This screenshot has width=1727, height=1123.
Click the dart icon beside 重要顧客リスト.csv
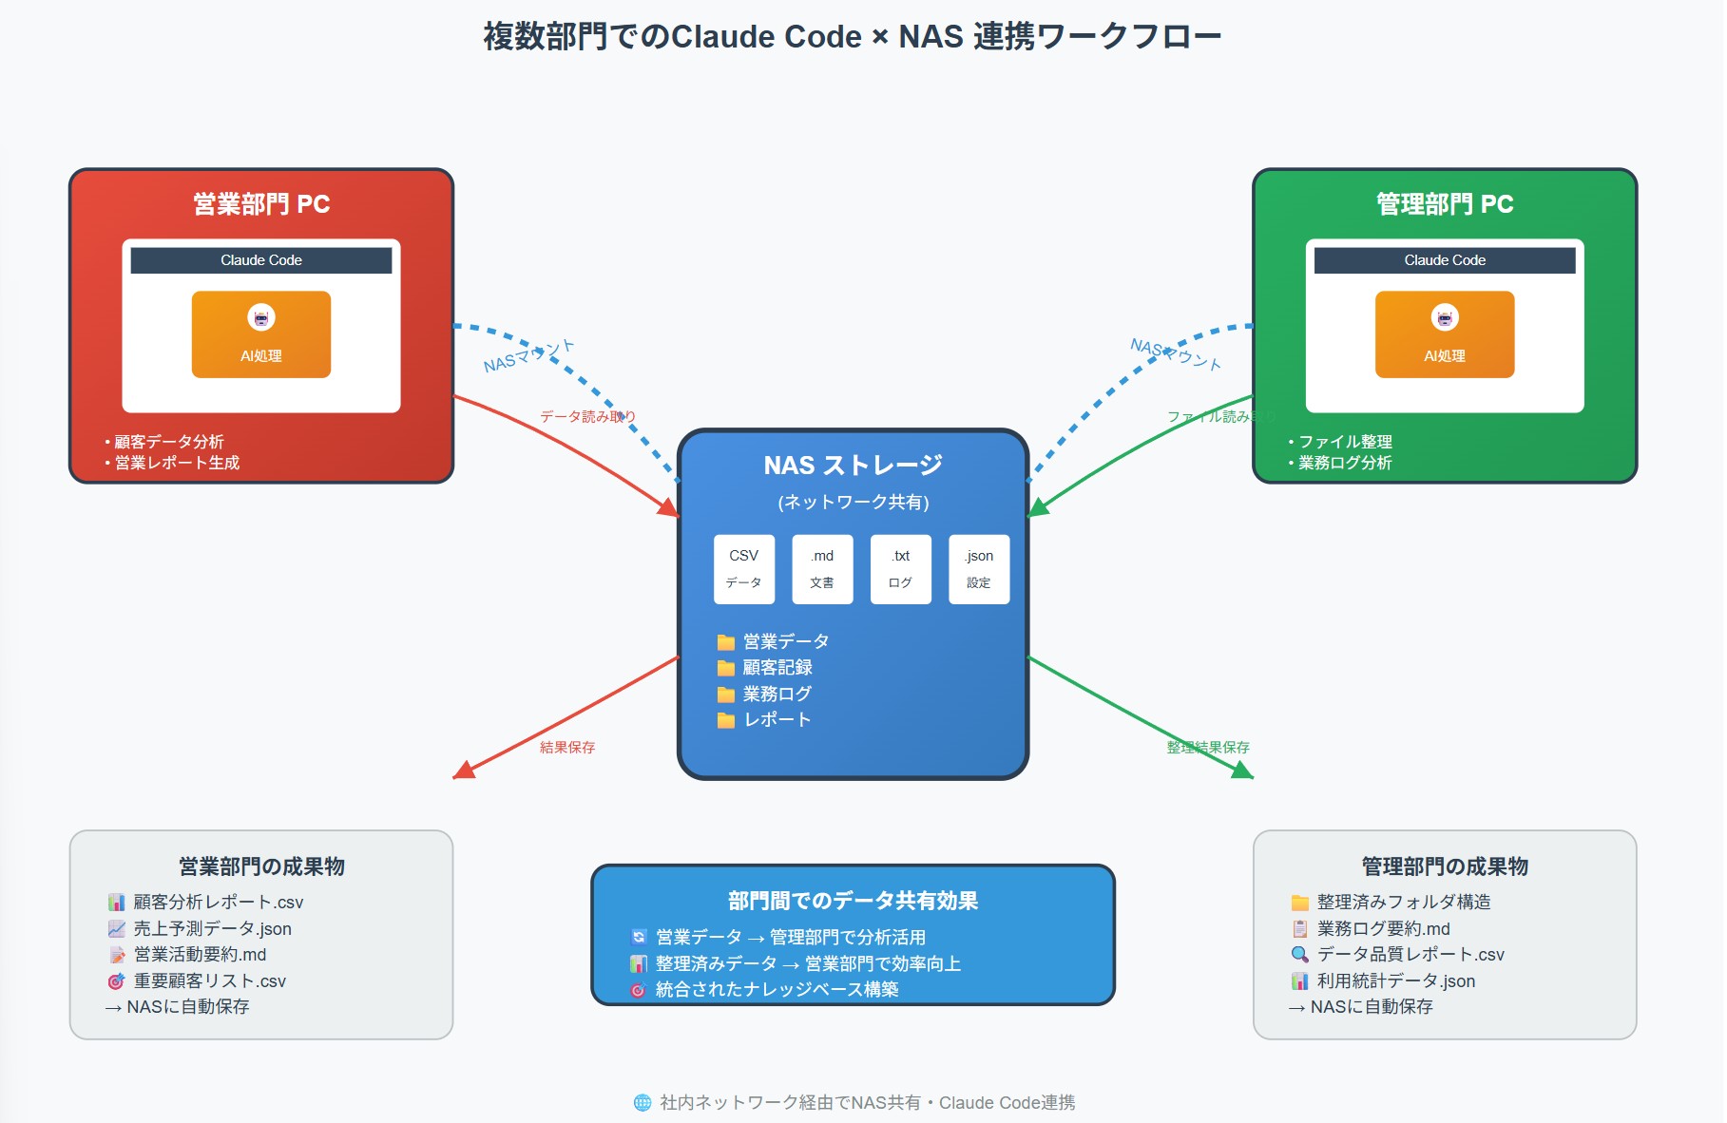(116, 980)
